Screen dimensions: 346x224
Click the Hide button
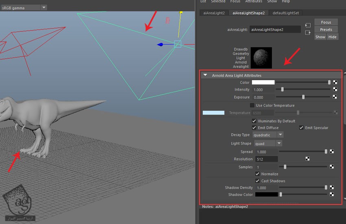click(x=332, y=37)
